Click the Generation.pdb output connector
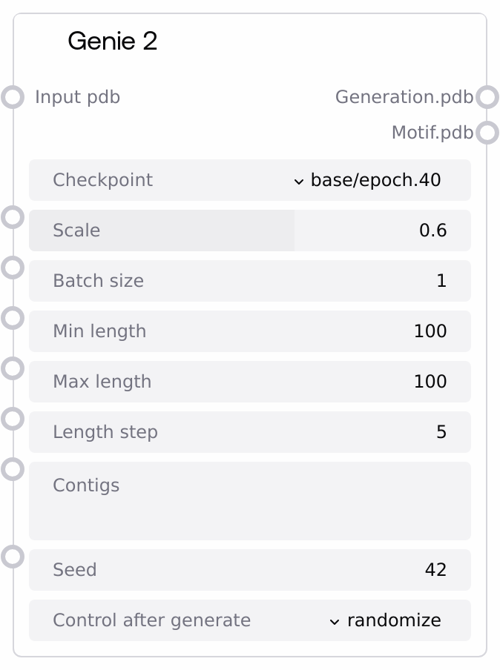Image resolution: width=500 pixels, height=670 pixels. (487, 97)
